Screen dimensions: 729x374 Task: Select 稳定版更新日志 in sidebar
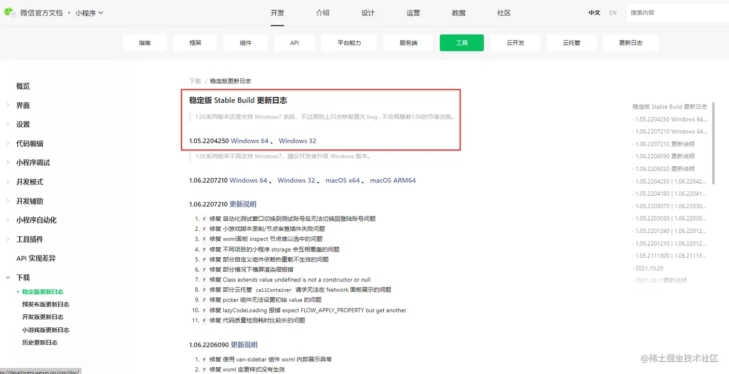(43, 292)
